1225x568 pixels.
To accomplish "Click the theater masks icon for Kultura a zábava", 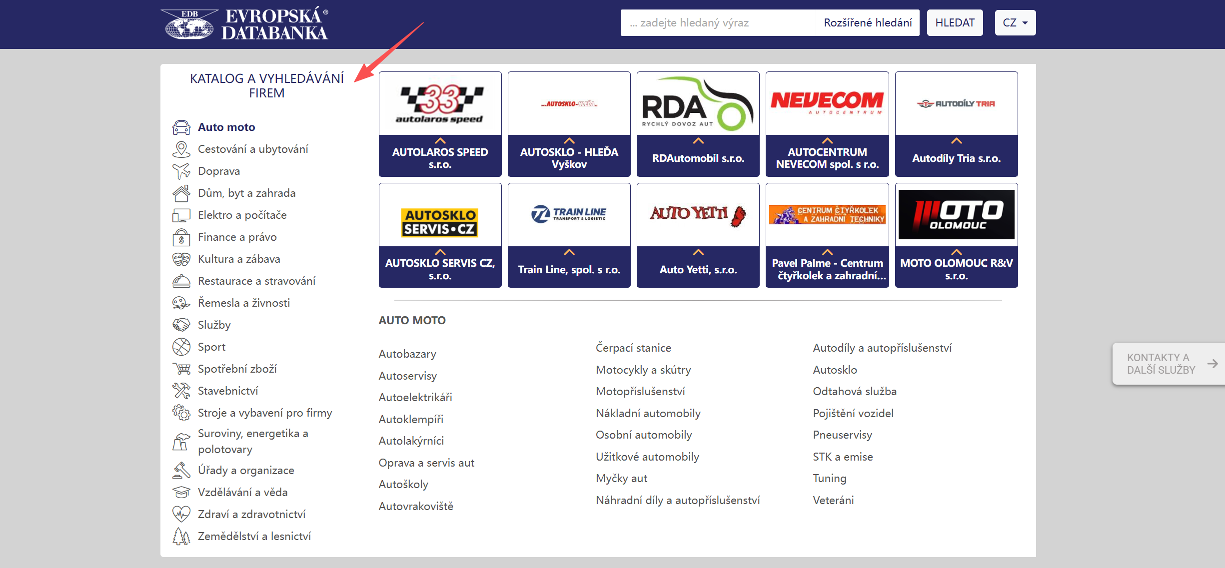I will pos(181,259).
